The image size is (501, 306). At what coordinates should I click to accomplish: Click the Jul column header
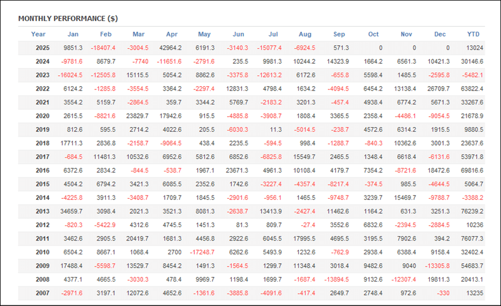(x=273, y=34)
